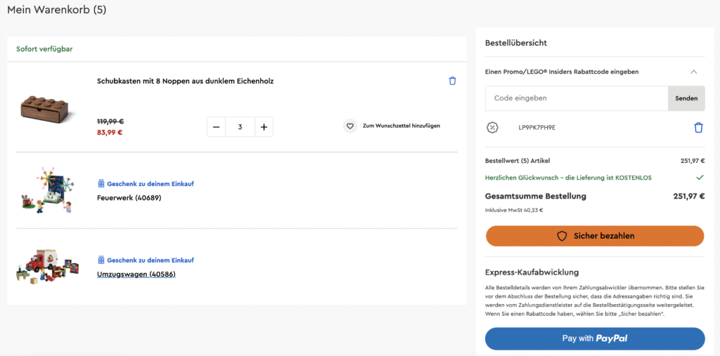Open the Feuerwerk (40689) product name
720x356 pixels.
(129, 198)
